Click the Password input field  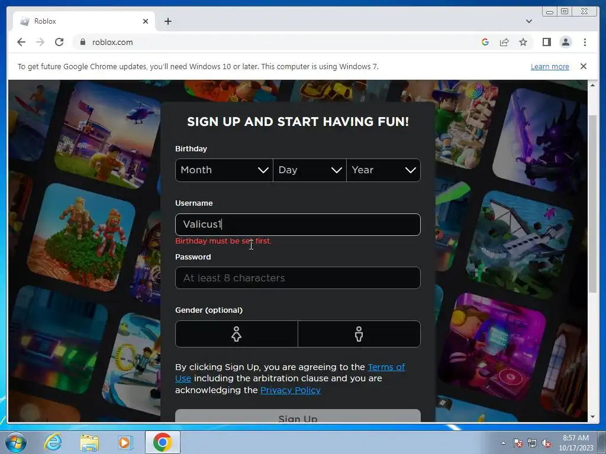pos(298,278)
